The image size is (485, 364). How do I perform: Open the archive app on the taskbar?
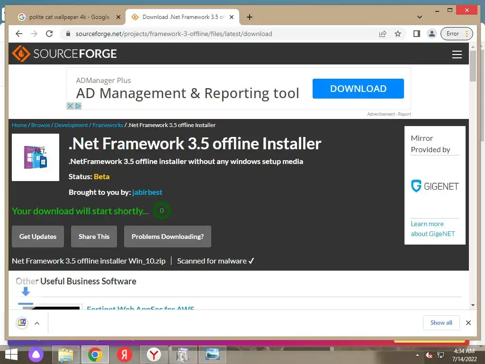pos(183,355)
